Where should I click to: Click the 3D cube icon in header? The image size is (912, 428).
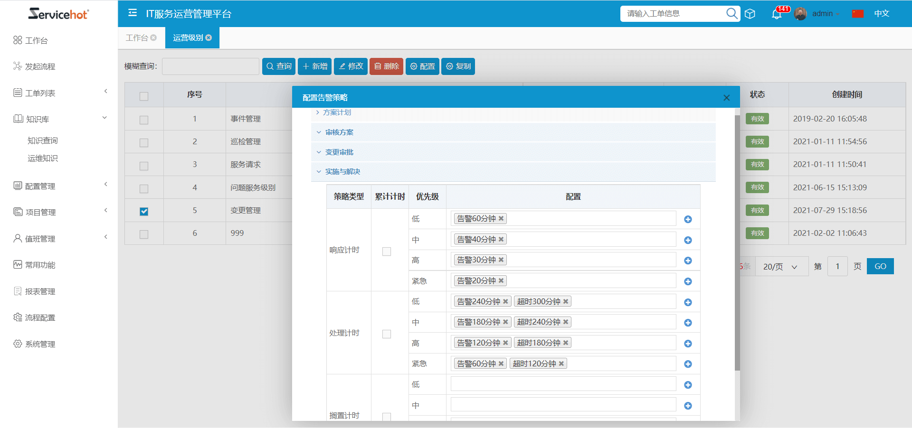[x=750, y=14]
